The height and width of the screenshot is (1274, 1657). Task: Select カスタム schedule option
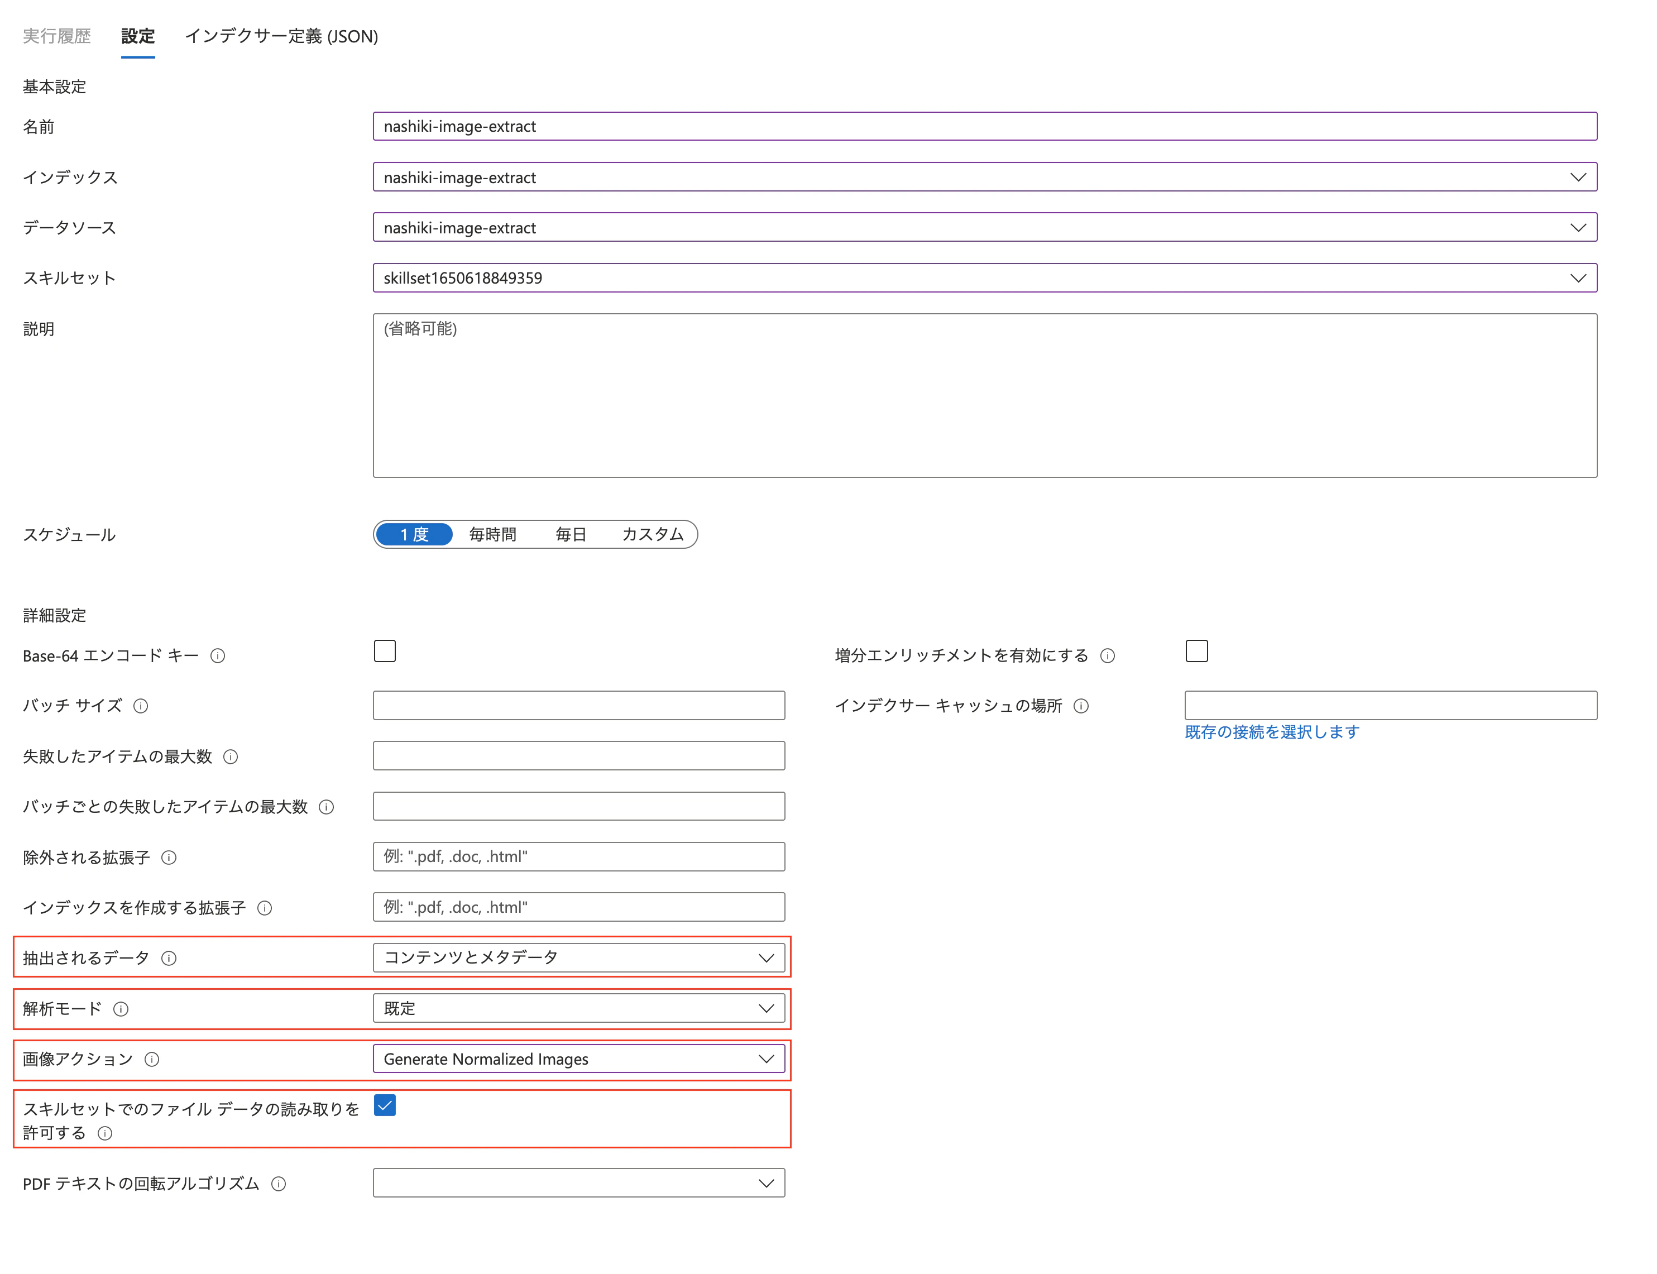(653, 535)
